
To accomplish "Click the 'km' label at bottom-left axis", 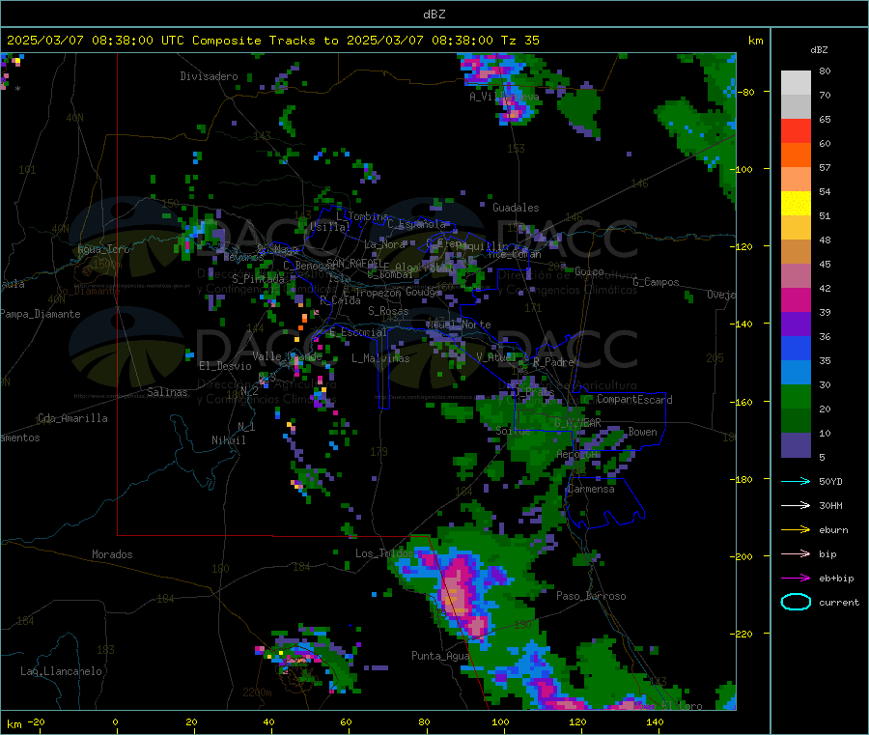I will point(14,724).
